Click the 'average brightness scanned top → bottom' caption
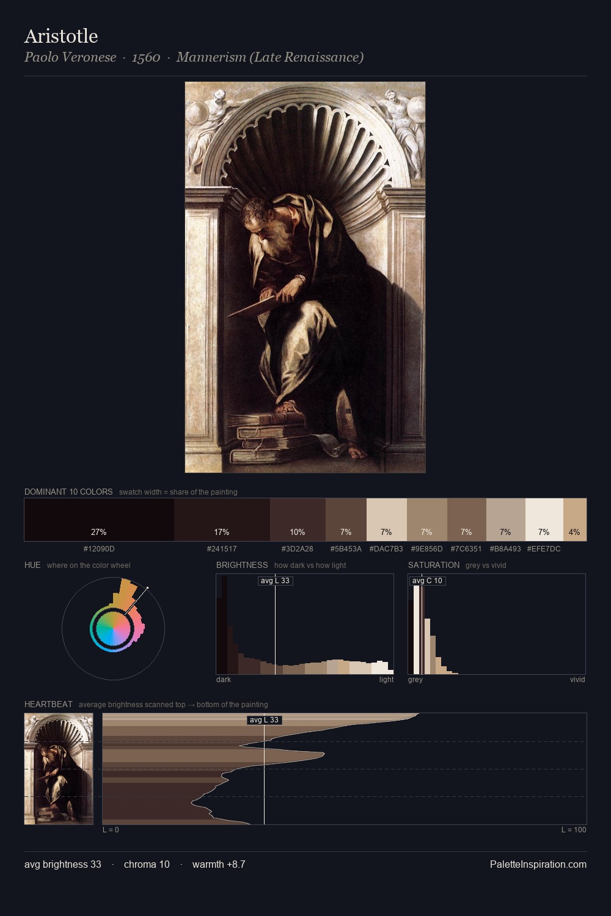The image size is (611, 916). point(174,705)
